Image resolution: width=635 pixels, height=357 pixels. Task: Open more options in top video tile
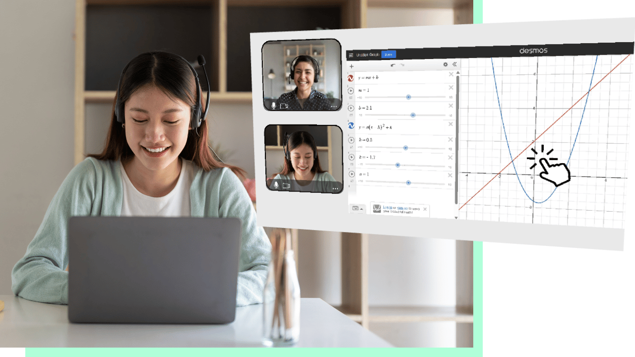334,106
